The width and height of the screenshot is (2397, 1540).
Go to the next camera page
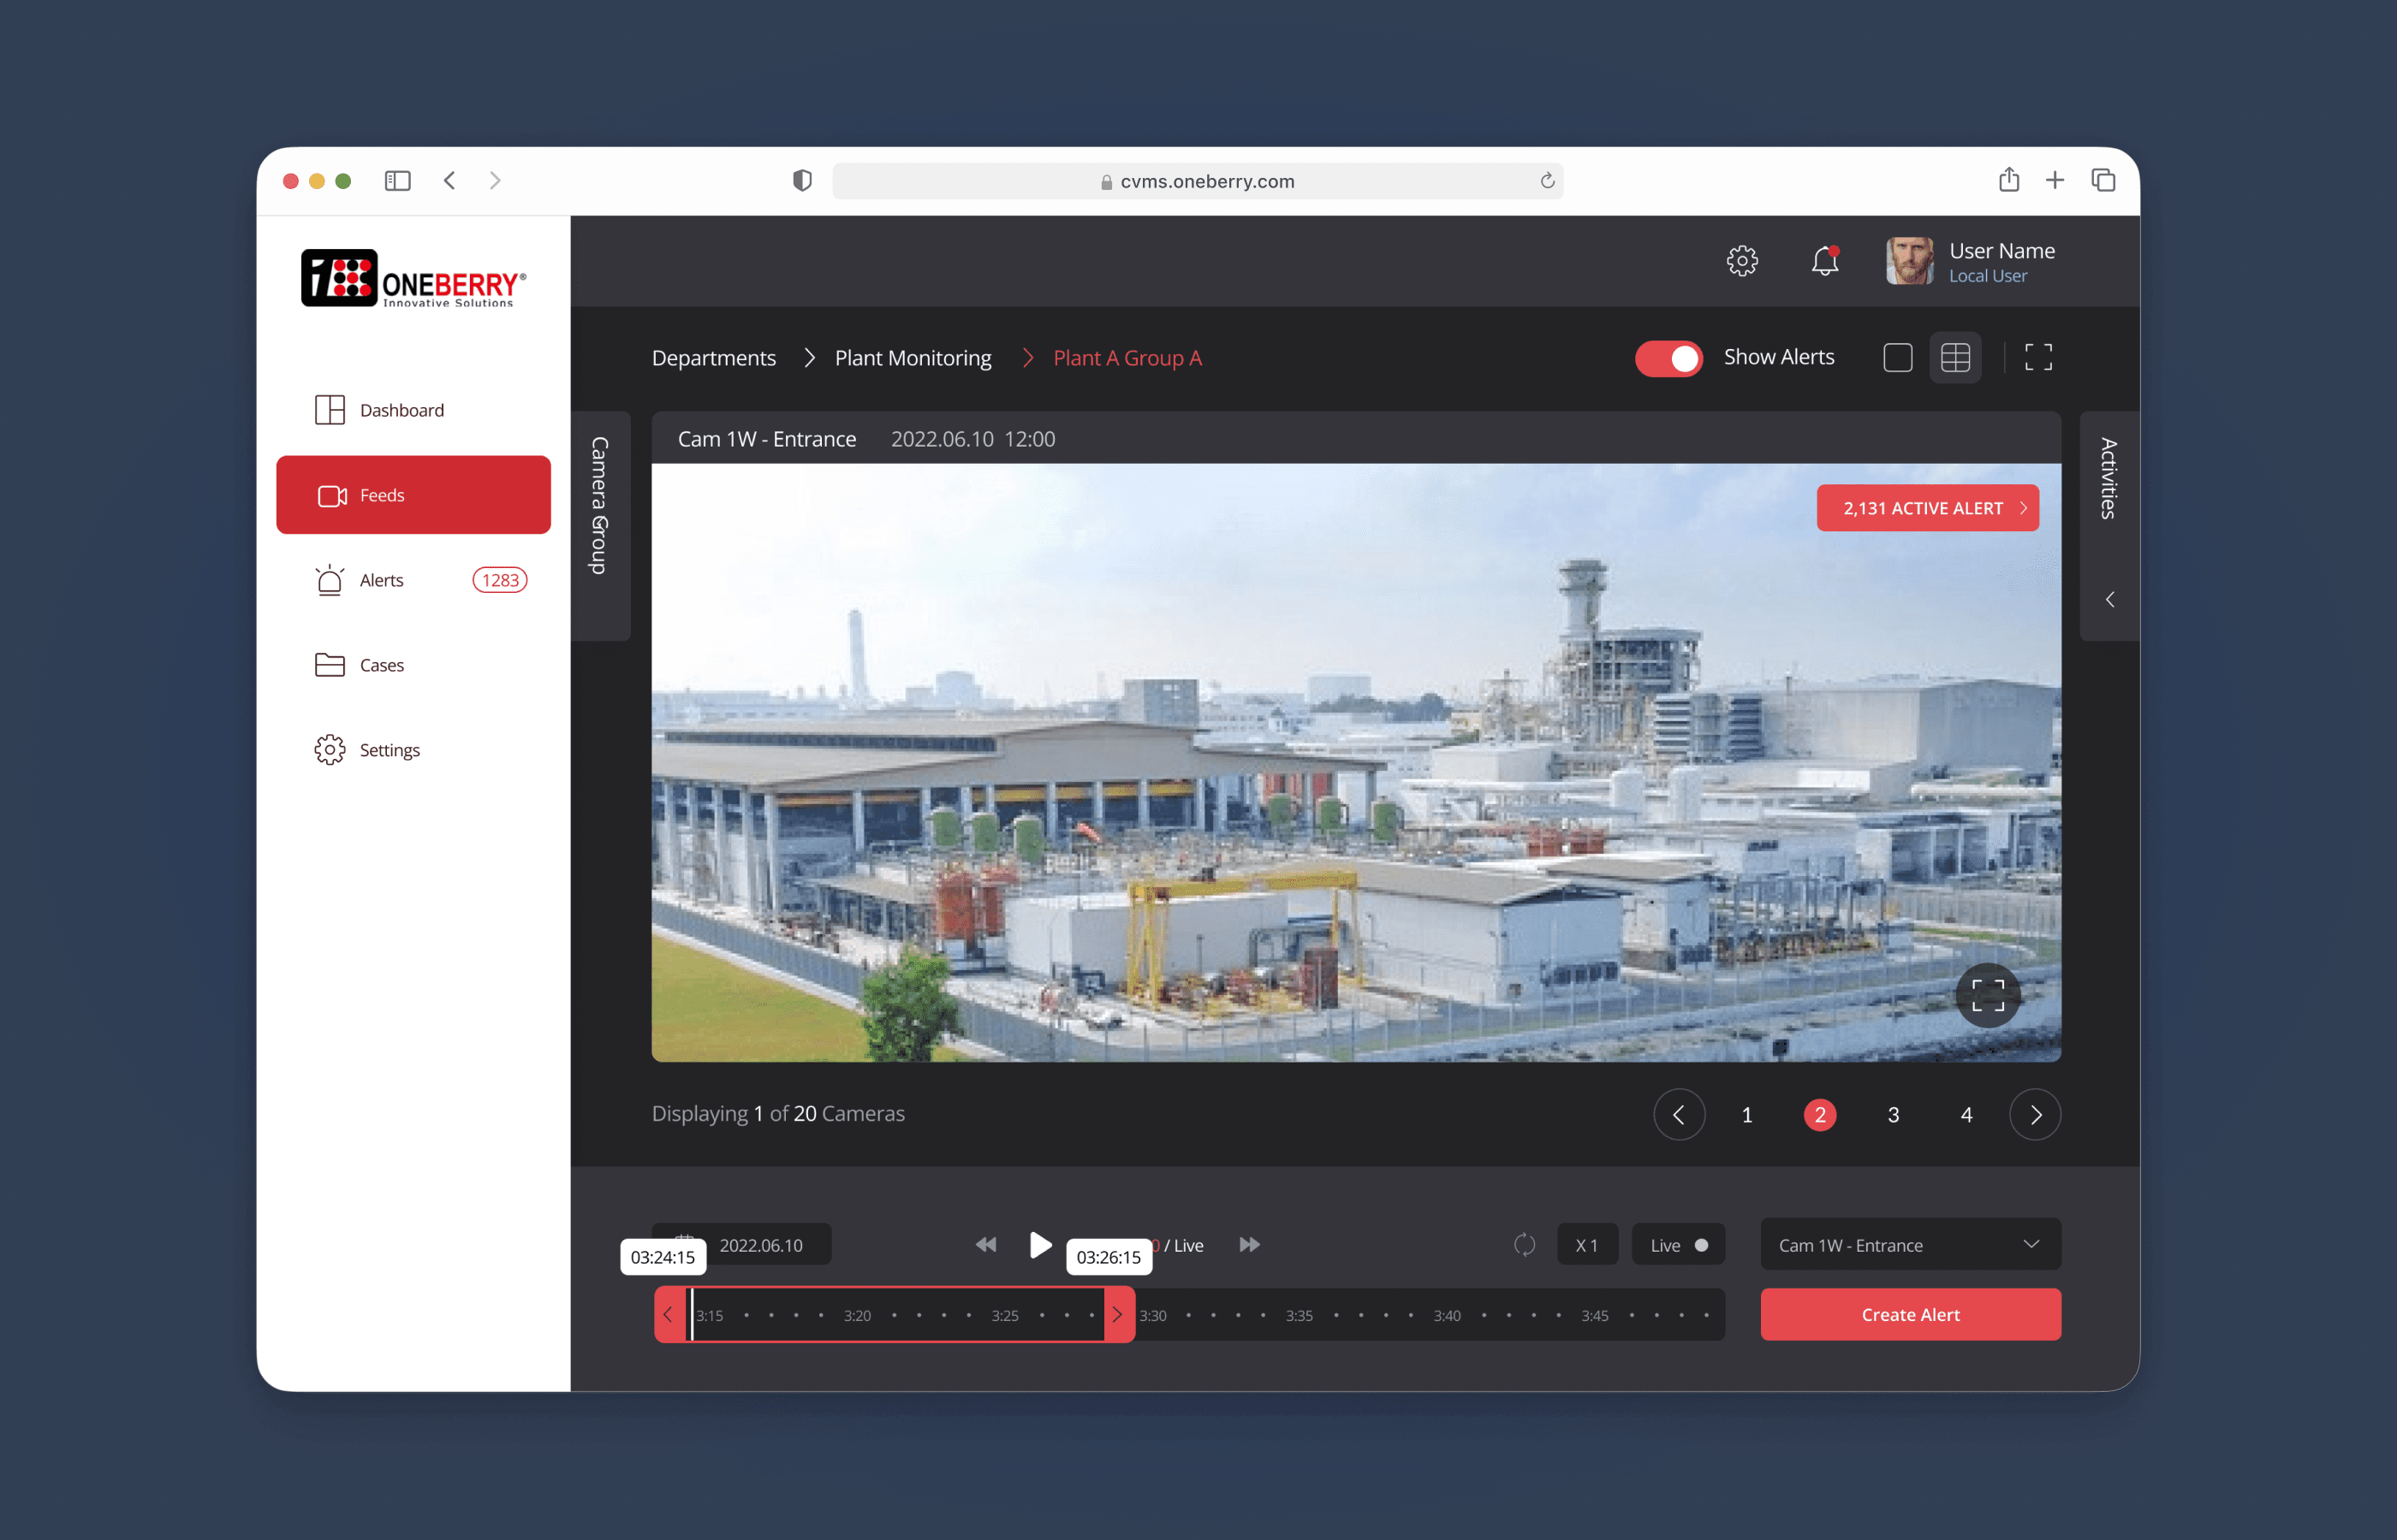coord(2035,1115)
